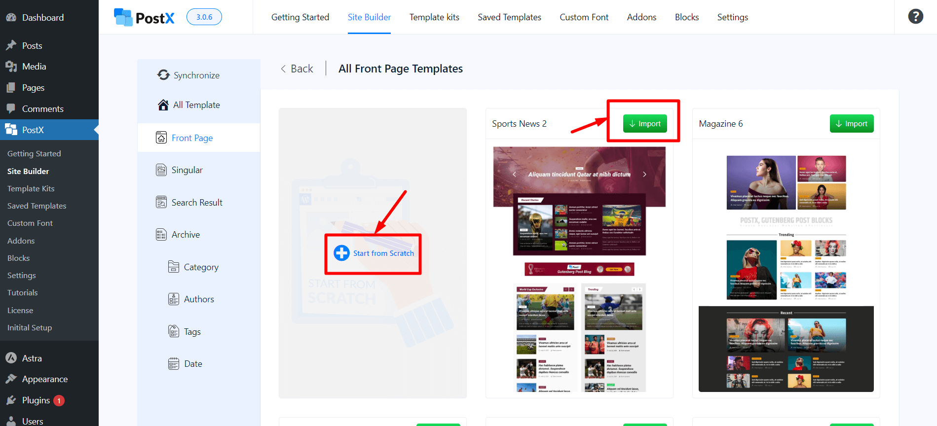Click the WordPress Dashboard gauge icon
This screenshot has height=426, width=937.
pos(11,17)
